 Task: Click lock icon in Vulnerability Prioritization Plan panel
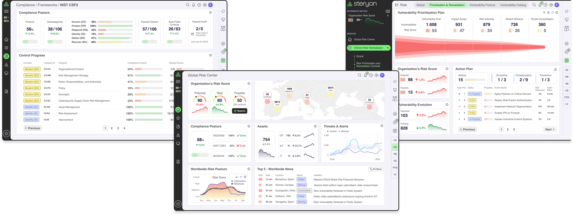(x=548, y=13)
